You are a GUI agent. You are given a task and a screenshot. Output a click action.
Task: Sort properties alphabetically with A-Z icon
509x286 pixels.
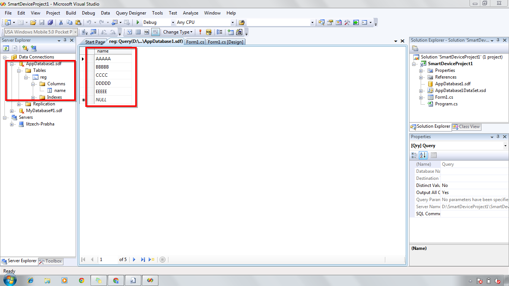coord(423,155)
